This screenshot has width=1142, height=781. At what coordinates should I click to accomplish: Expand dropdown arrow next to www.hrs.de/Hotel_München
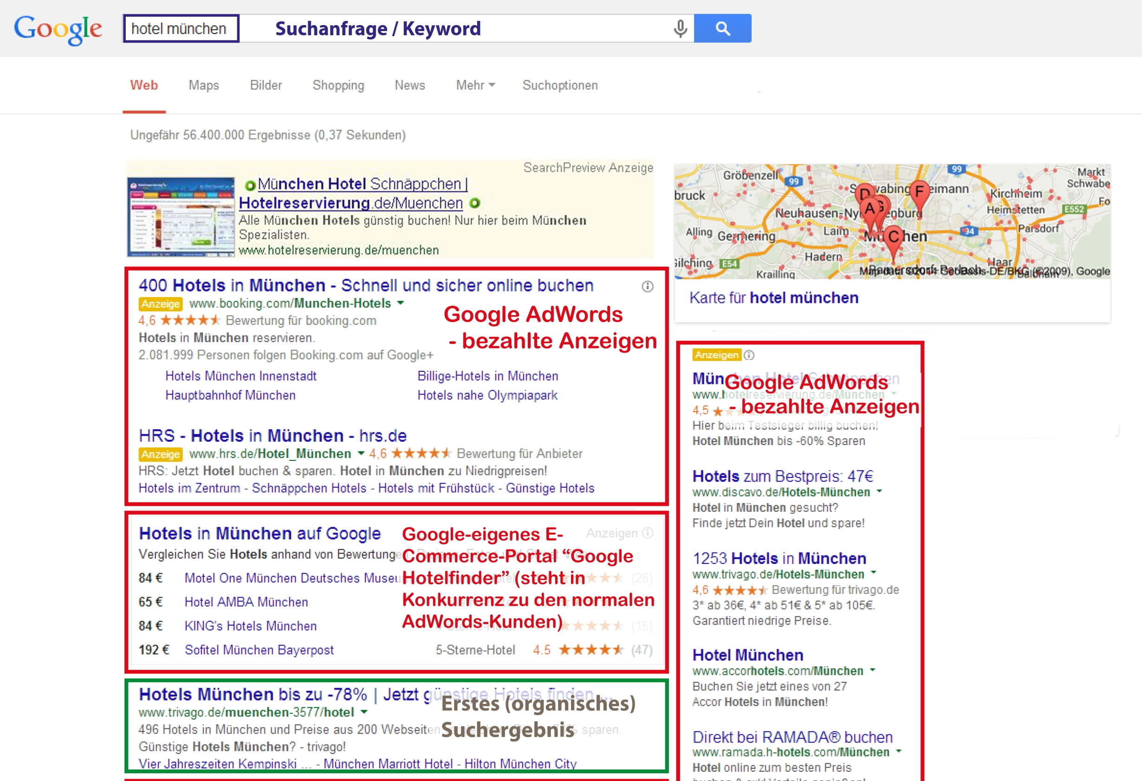[361, 453]
